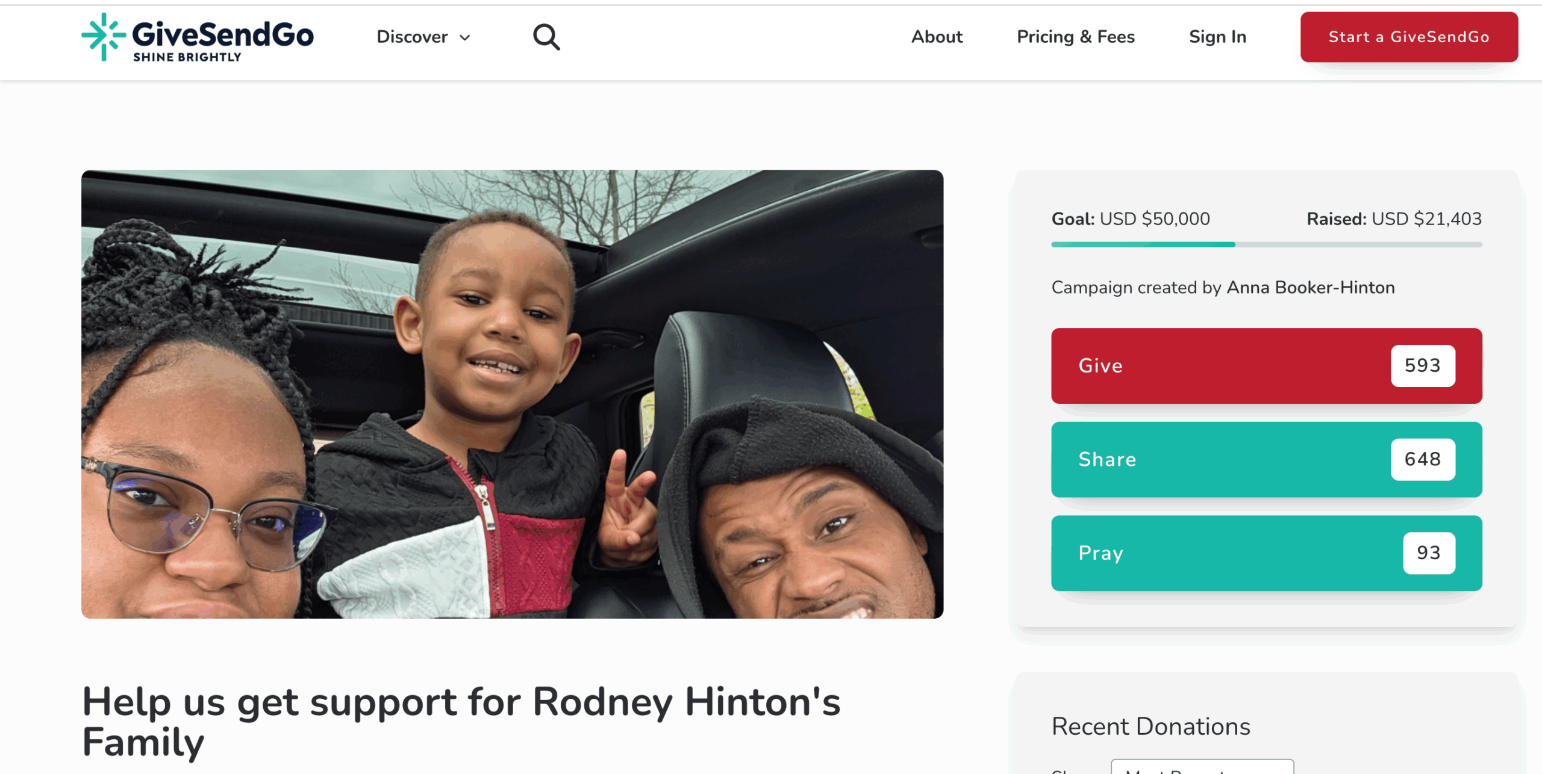Click the 648 share count badge
Viewport: 1542px width, 774px height.
click(x=1423, y=459)
